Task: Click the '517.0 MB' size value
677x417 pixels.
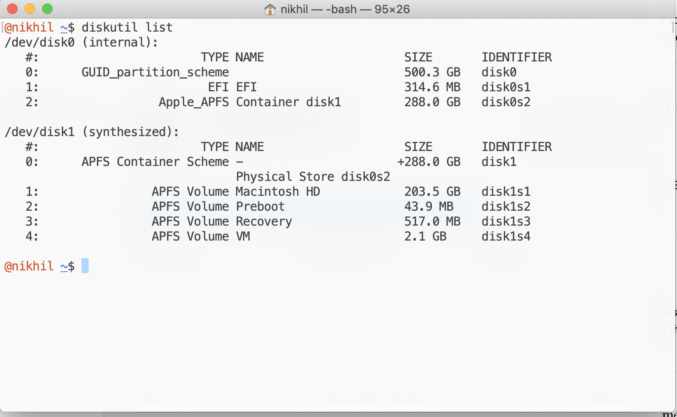Action: (432, 221)
